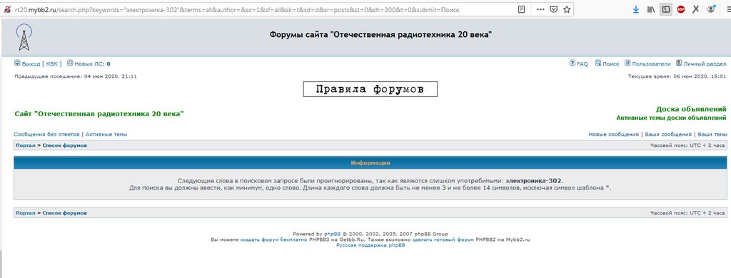Image resolution: width=731 pixels, height=278 pixels.
Task: Click the Текущее время timestamp text
Action: pos(677,76)
